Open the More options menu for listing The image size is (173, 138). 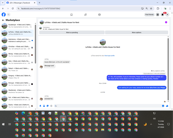pos(137,32)
